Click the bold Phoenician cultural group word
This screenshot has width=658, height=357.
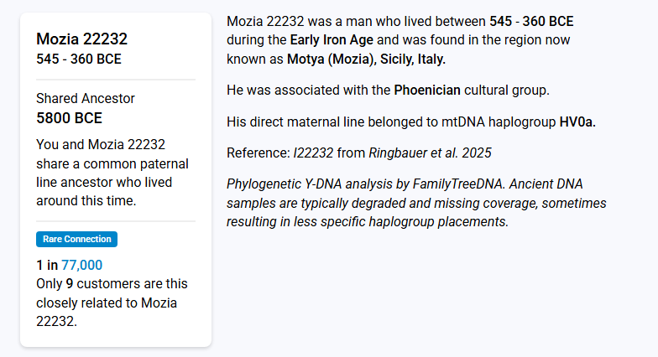pyautogui.click(x=427, y=91)
